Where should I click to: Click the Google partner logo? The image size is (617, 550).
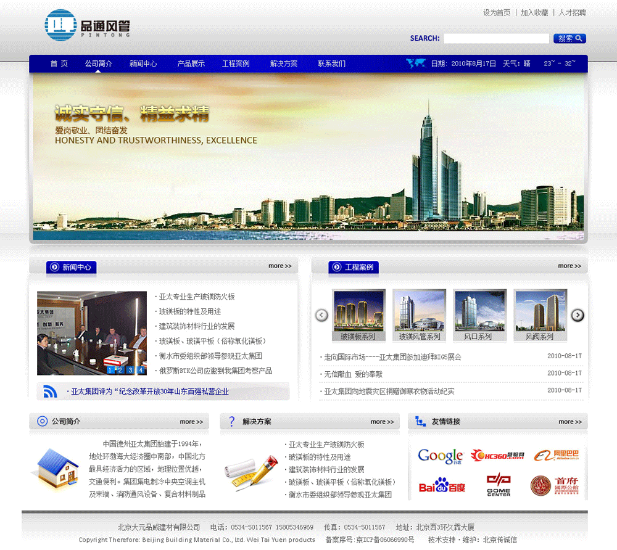[x=440, y=456]
